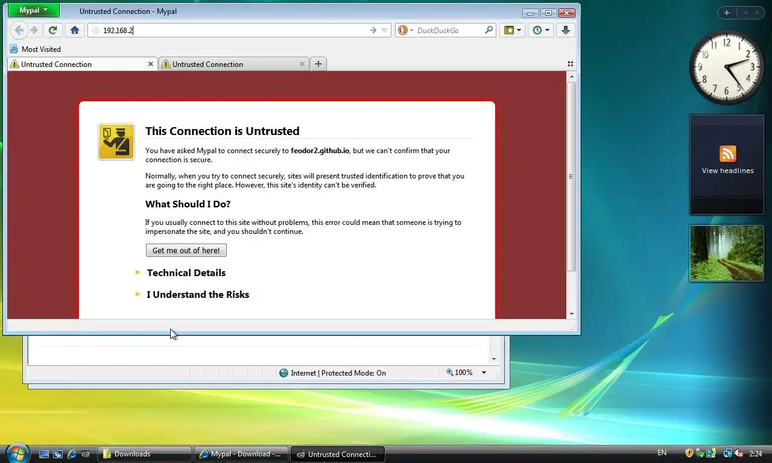Click the muted volume speaker tray icon
The width and height of the screenshot is (772, 463).
tap(739, 453)
